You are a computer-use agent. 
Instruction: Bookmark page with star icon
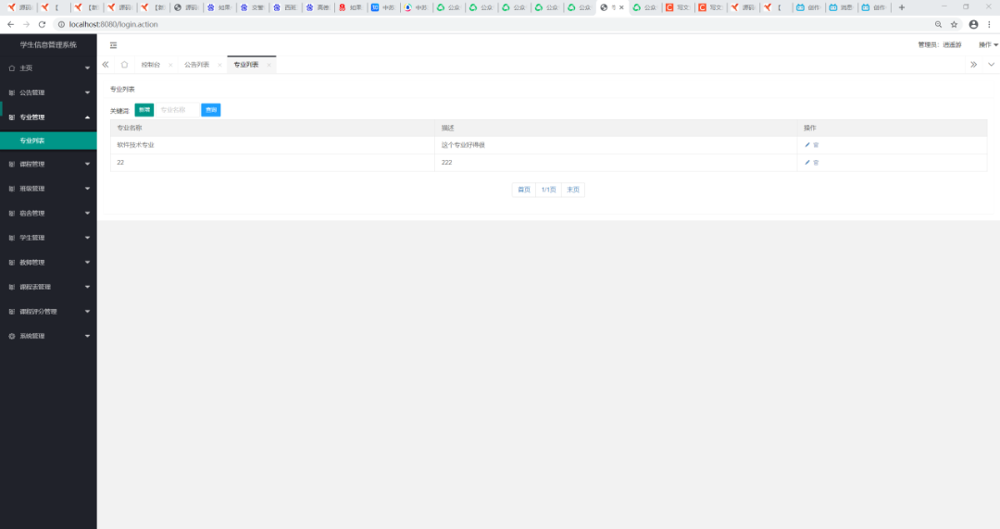[x=954, y=24]
